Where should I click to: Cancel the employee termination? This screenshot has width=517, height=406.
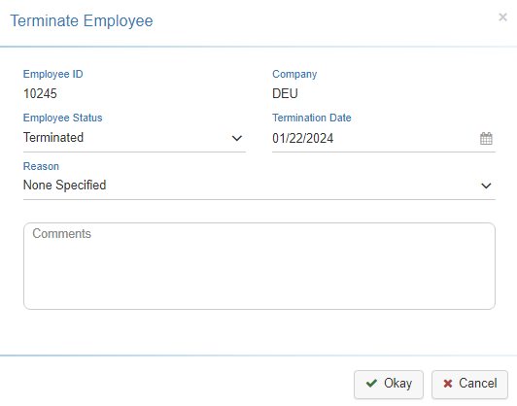469,384
